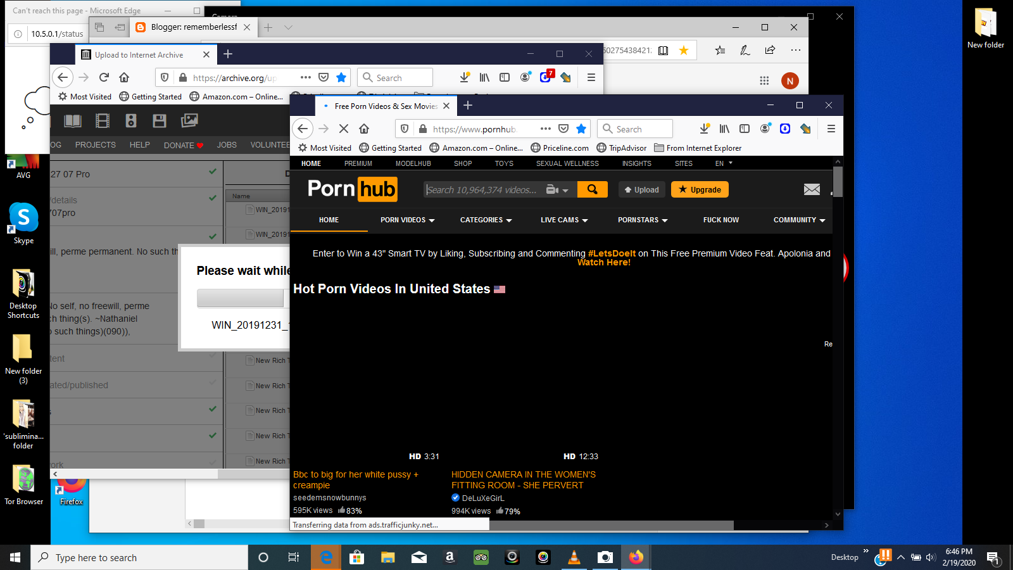Open Task View on the taskbar
The image size is (1013, 570).
coord(294,557)
